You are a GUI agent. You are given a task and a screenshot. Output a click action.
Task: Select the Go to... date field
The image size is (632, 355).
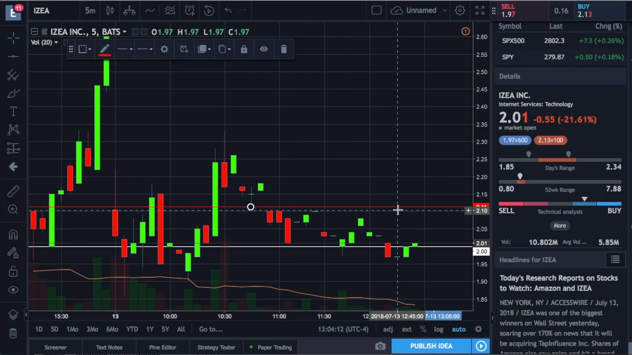coord(210,329)
